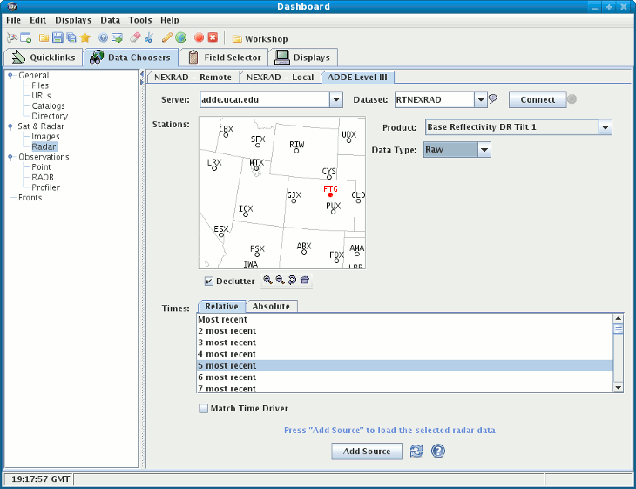The height and width of the screenshot is (489, 636).
Task: Open the Product dropdown menu
Action: tap(606, 127)
